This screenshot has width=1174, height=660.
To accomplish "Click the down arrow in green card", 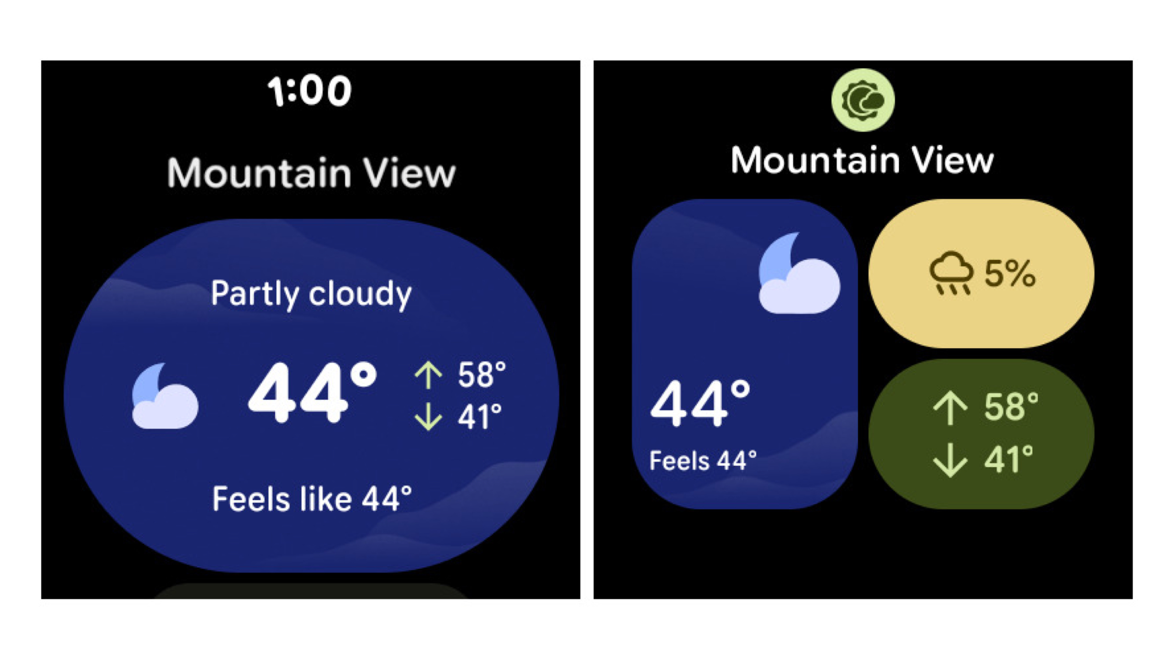I will (x=950, y=460).
